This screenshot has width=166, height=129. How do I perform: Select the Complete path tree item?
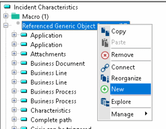pos(51,120)
